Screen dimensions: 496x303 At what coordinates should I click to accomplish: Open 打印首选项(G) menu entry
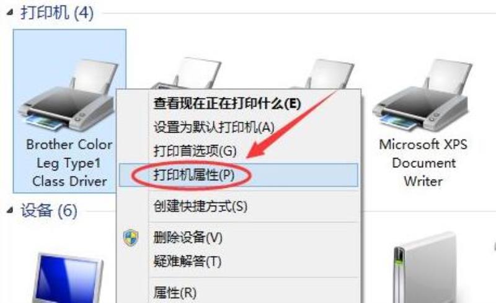[239, 151]
